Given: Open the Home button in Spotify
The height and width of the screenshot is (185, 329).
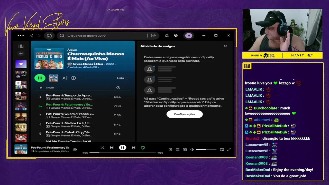Looking at the screenshot, I should point(49,35).
